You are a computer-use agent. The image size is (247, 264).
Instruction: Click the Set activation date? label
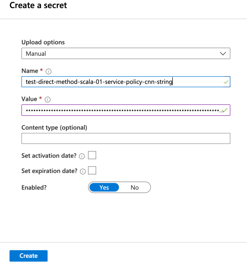click(x=49, y=156)
